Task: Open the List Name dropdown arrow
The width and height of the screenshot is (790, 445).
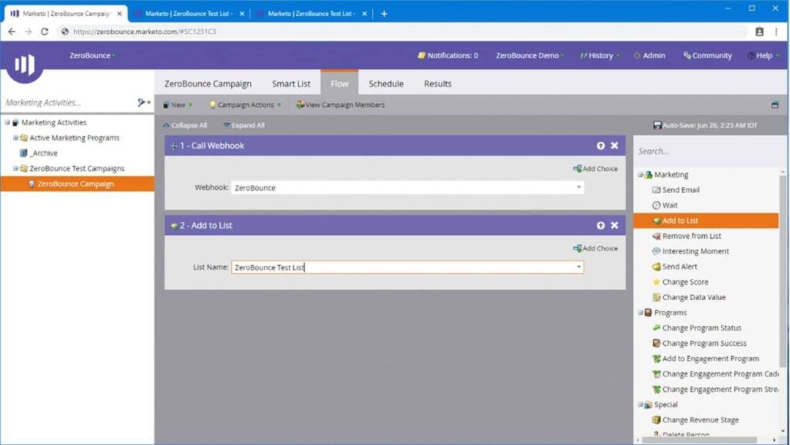Action: 578,267
